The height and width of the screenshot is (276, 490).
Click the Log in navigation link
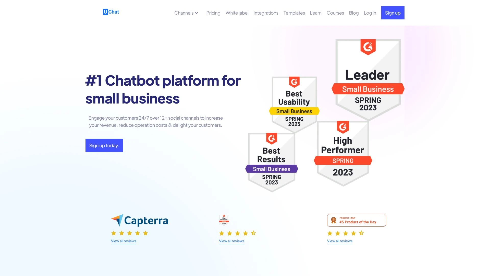[x=370, y=13]
